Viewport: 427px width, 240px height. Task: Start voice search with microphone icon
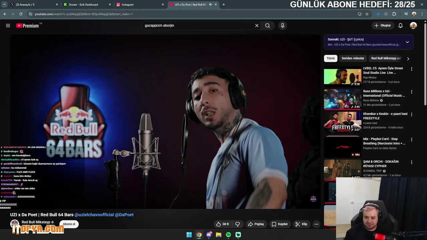[x=283, y=25]
